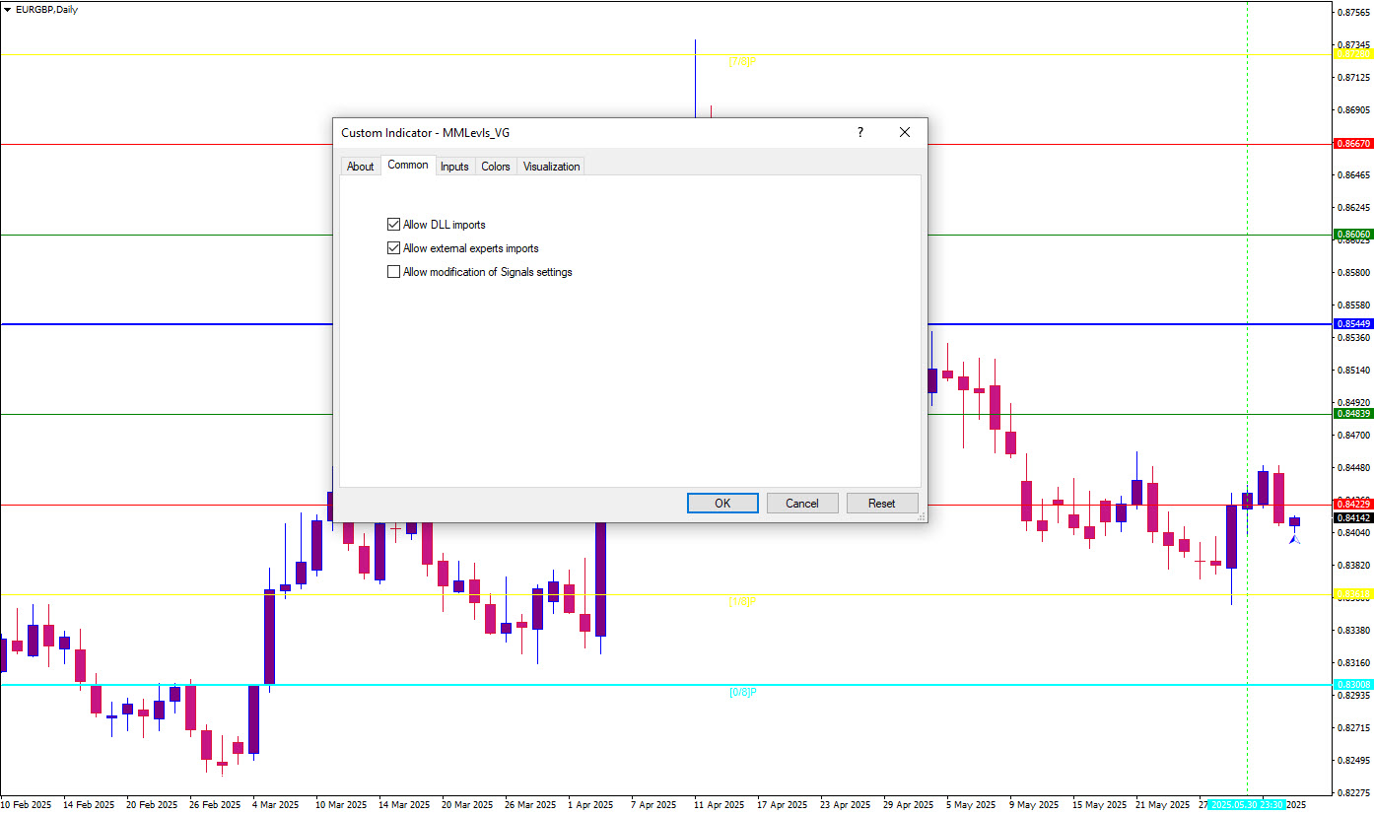Click the triangle icon beside EURGBP,Daily

8,9
